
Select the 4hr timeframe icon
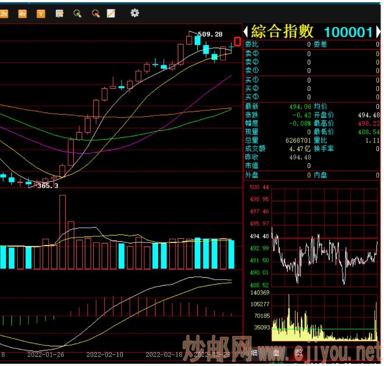tap(22, 14)
